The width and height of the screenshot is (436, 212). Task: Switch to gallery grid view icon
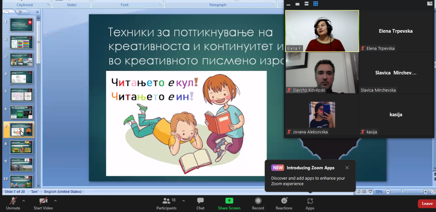pos(316,4)
